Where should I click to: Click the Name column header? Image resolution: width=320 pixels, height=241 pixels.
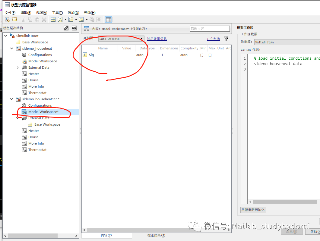103,48
